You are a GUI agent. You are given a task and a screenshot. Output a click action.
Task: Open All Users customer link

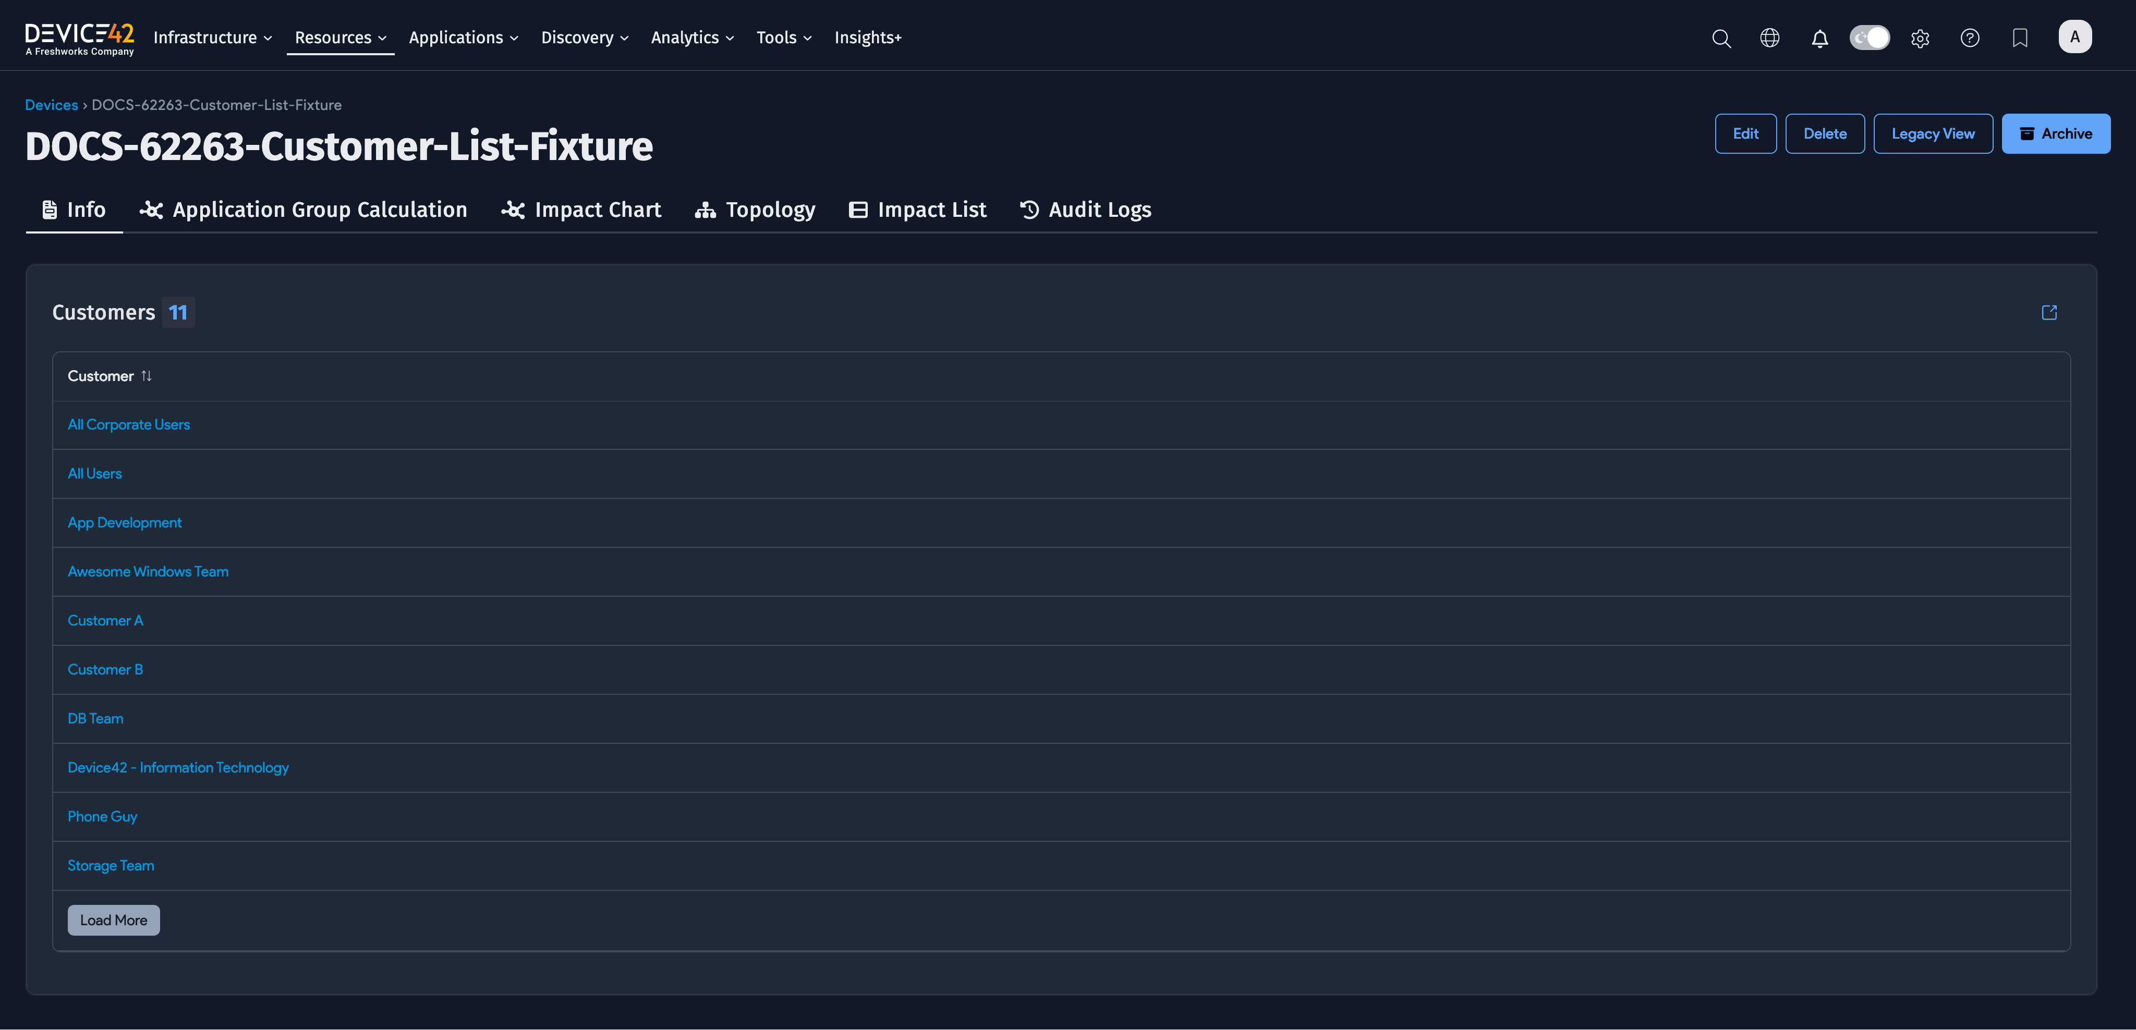tap(94, 473)
